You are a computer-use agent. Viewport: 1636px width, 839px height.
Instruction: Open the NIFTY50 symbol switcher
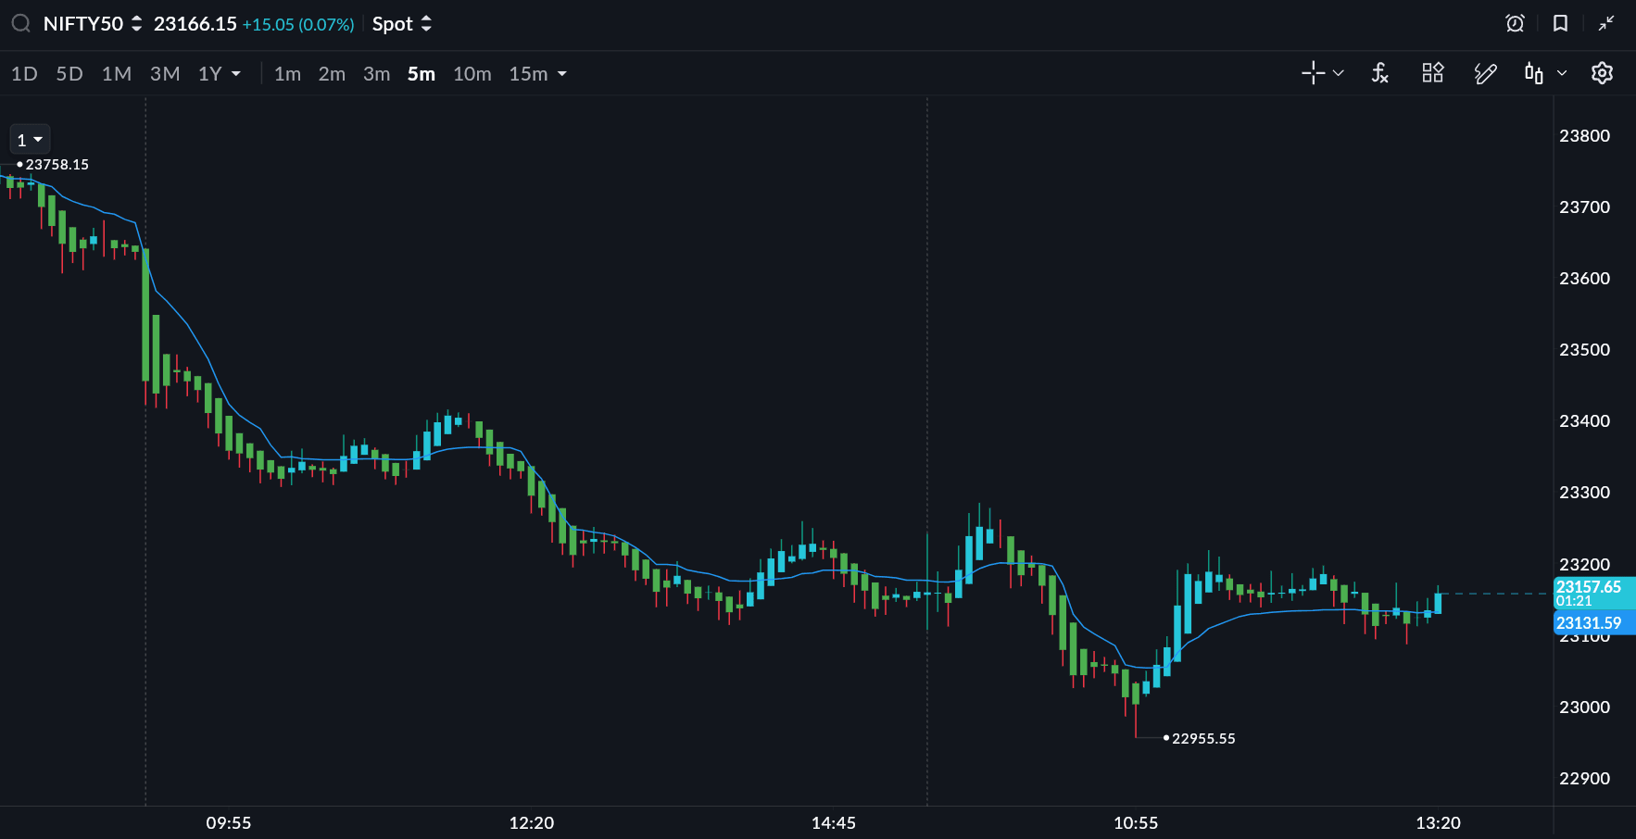coord(93,24)
